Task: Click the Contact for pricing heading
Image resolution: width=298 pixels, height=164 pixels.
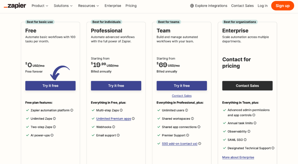Action: [x=236, y=63]
